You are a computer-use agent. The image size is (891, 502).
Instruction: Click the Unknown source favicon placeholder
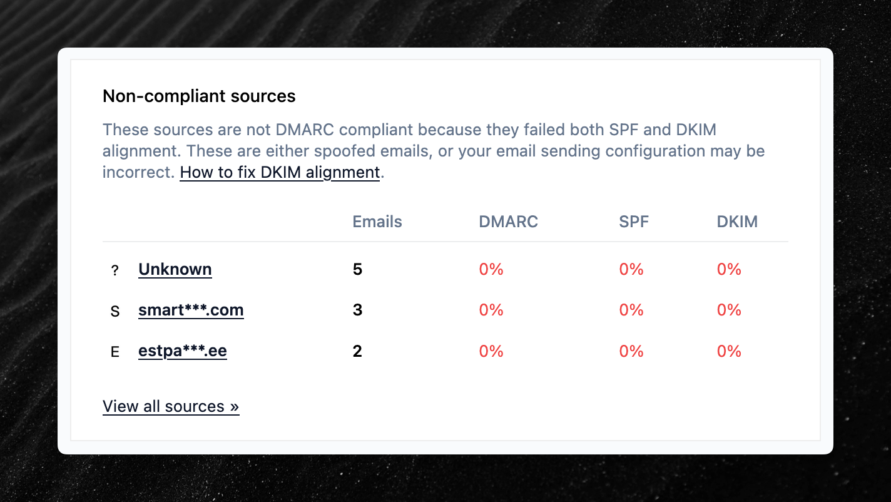point(115,270)
